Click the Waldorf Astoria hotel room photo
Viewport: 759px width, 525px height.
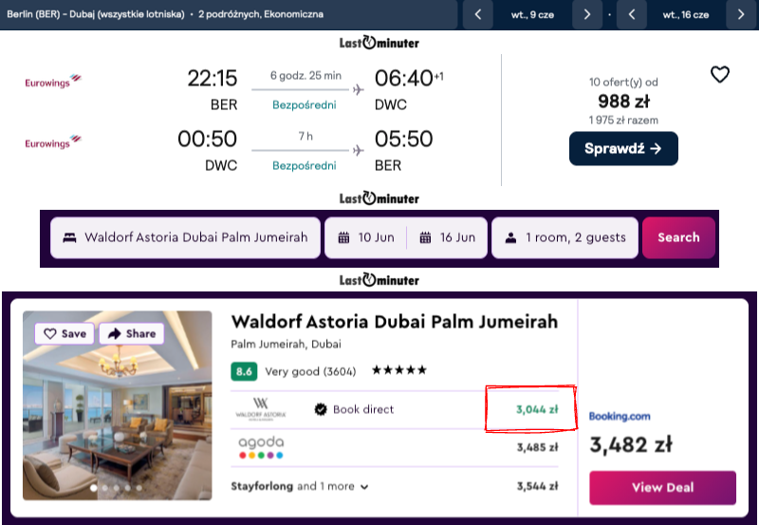[118, 418]
